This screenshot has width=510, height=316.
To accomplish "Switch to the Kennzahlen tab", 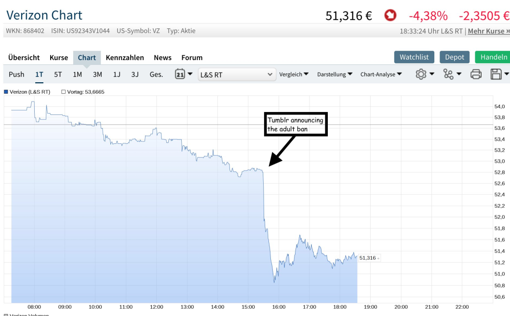I will click(125, 57).
